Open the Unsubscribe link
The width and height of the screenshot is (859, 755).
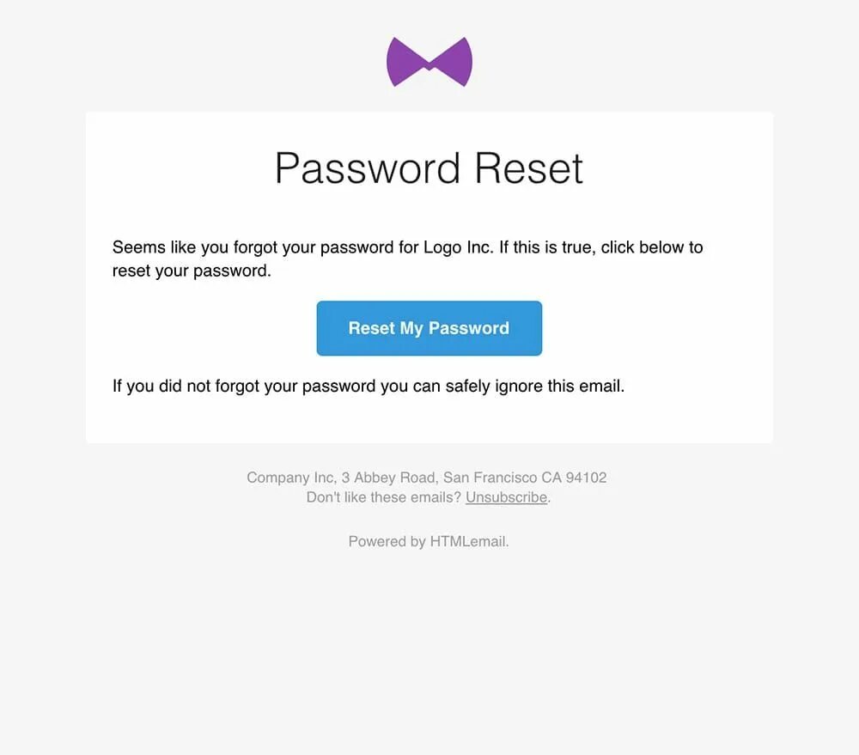(x=506, y=497)
